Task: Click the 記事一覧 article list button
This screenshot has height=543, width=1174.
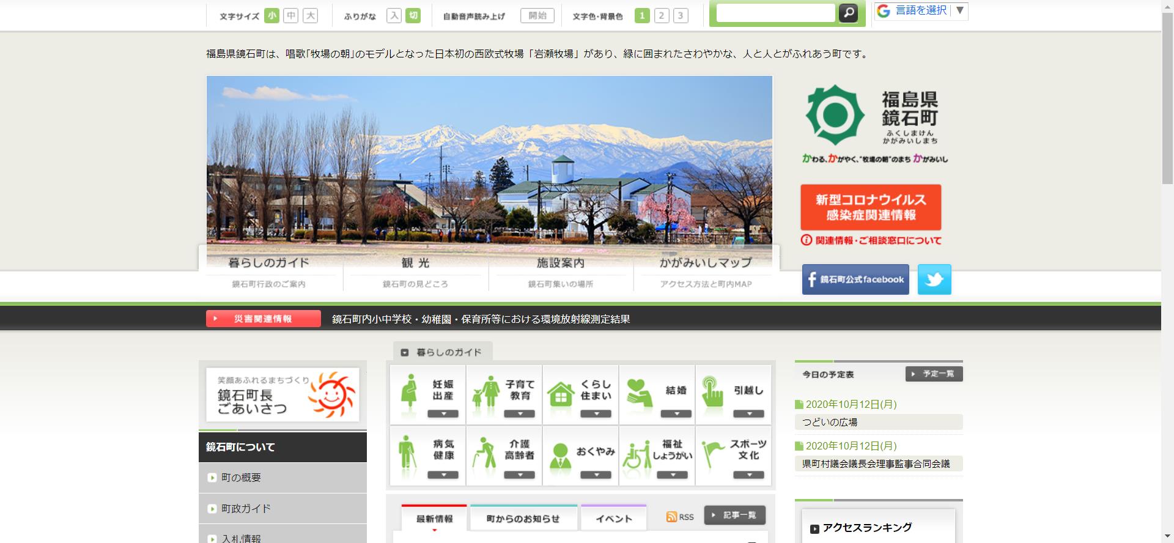Action: 734,515
